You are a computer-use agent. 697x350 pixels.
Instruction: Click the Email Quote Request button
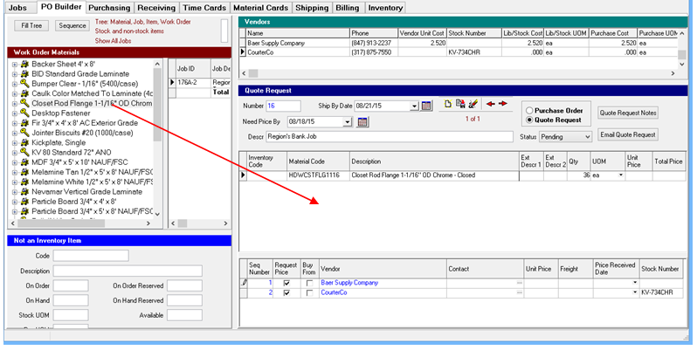[x=628, y=134]
